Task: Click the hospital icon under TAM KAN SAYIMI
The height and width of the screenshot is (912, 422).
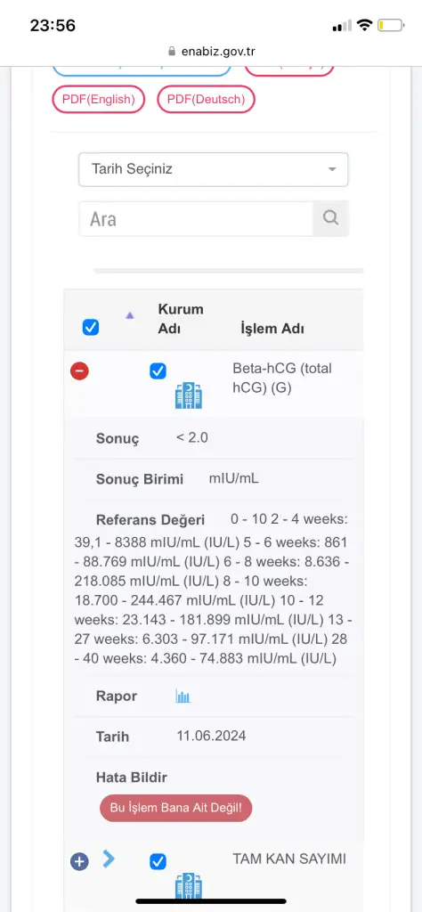Action: [189, 886]
